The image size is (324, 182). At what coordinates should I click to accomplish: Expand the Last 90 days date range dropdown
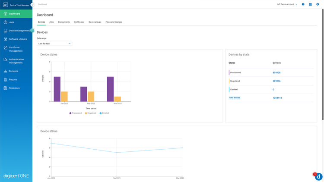click(54, 44)
